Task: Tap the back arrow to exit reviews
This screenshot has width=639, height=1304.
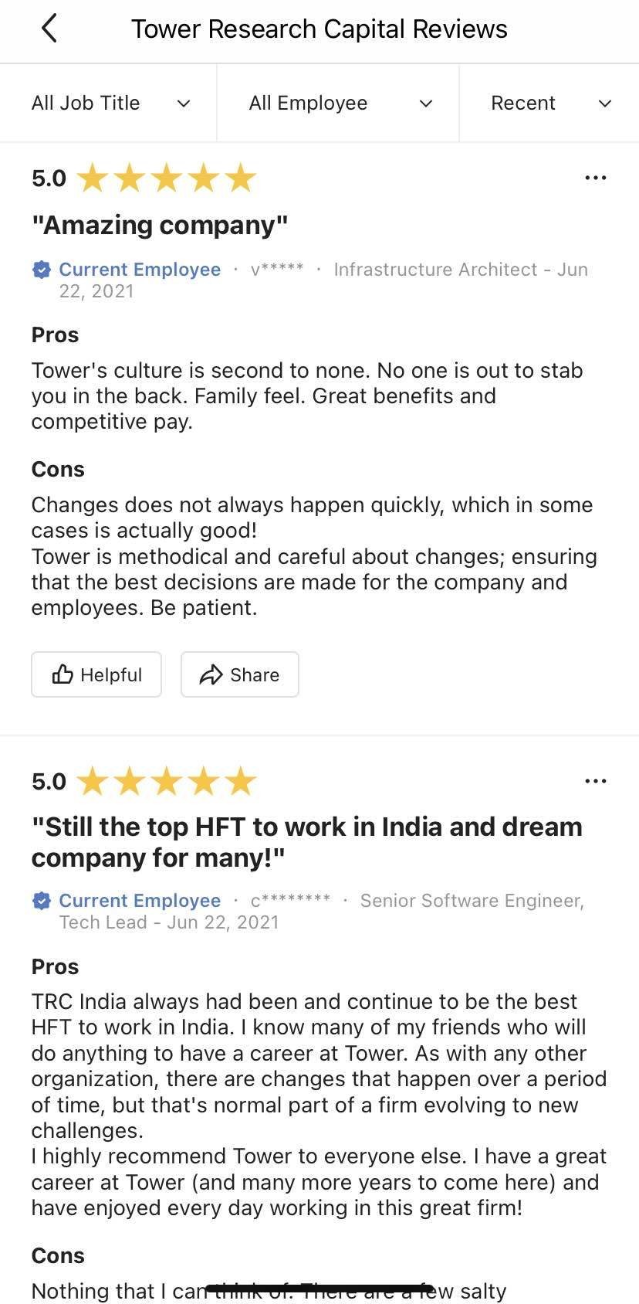Action: [49, 28]
